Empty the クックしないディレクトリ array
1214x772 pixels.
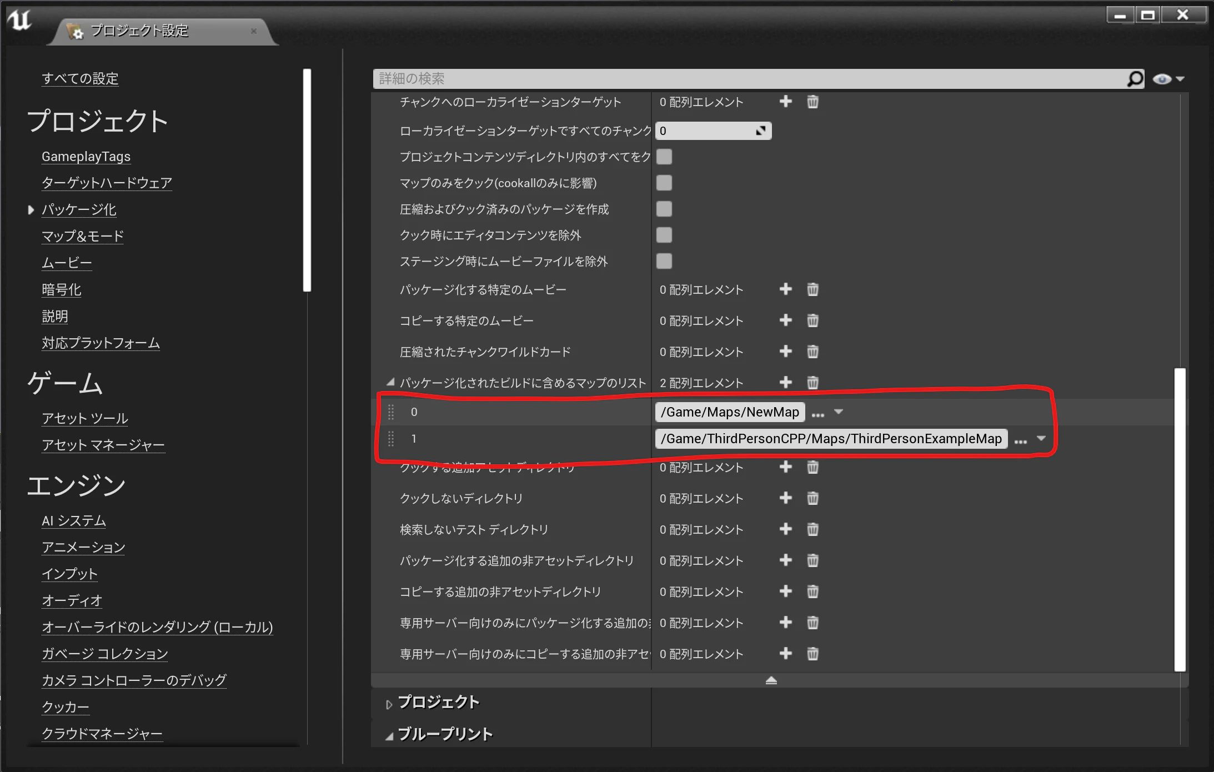point(812,498)
